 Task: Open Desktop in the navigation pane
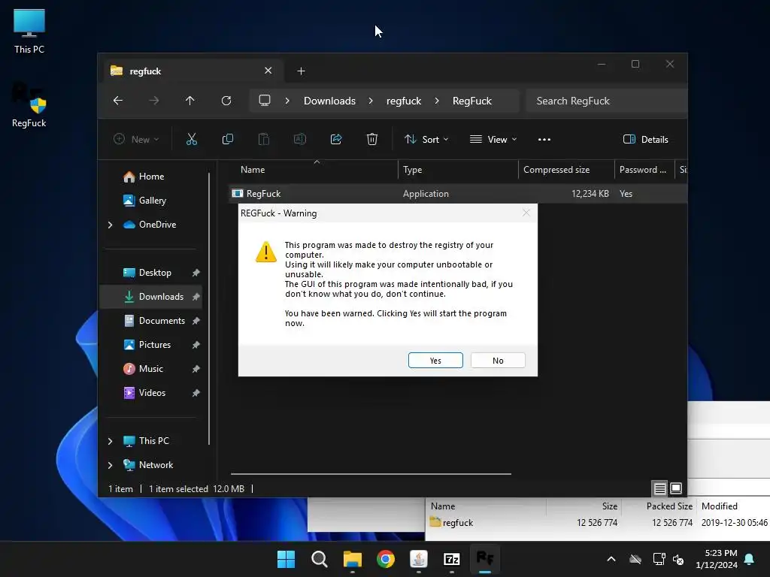pos(155,272)
